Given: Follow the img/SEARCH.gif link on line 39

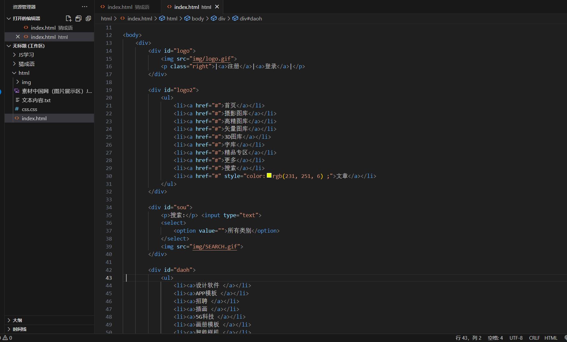Looking at the screenshot, I should [x=215, y=246].
